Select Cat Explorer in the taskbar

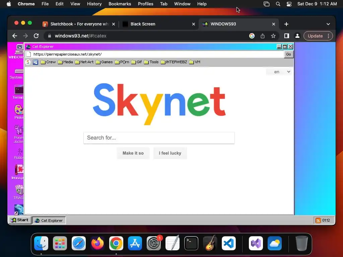point(49,221)
